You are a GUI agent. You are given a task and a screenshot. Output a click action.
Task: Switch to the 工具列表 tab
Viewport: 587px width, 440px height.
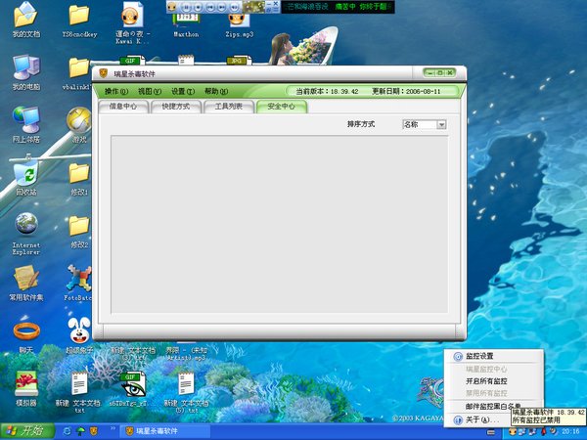coord(229,107)
